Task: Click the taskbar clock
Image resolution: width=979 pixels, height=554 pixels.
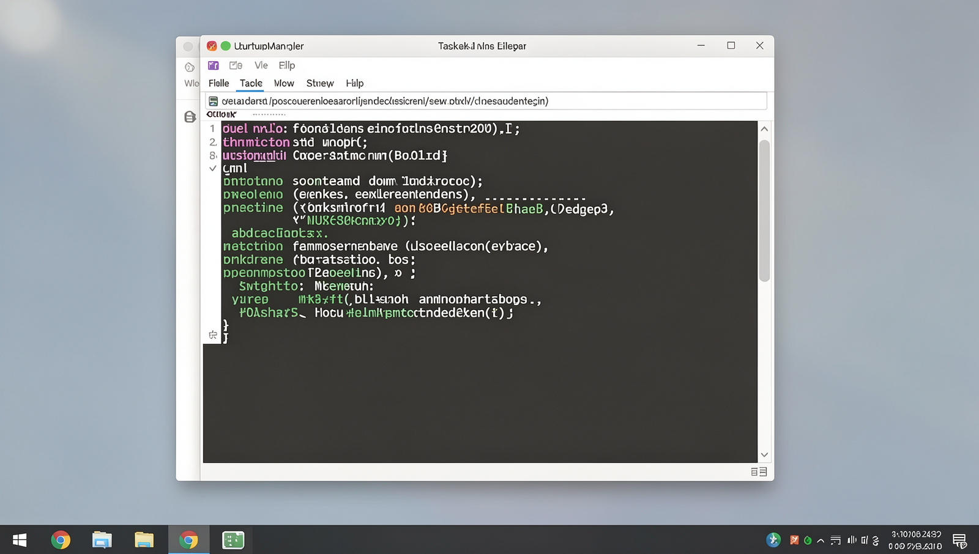Action: (915, 541)
